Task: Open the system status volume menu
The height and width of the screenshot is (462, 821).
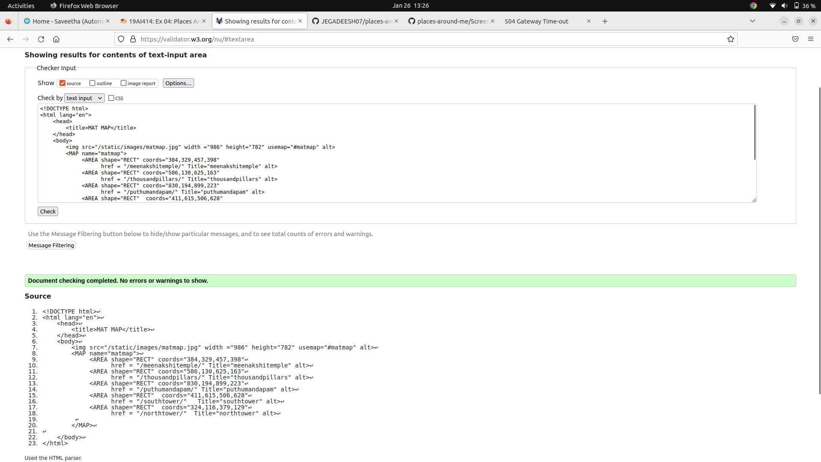Action: point(784,6)
